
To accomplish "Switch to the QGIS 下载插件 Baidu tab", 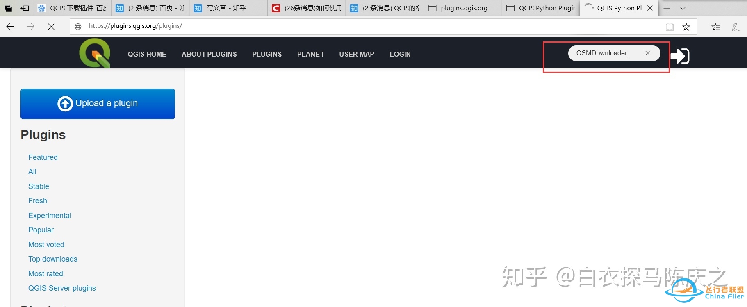I will [72, 8].
